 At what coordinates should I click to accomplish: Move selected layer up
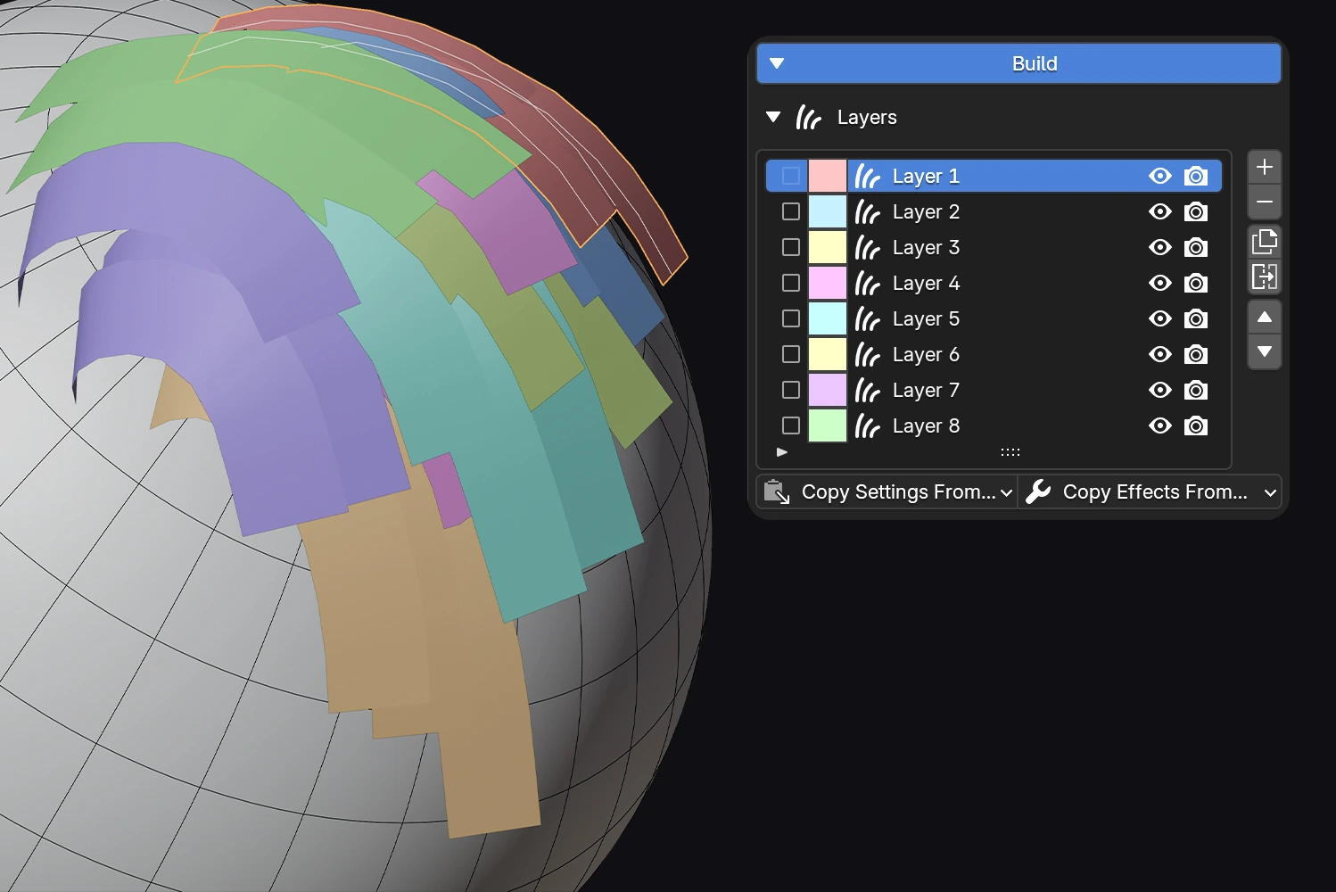[1264, 318]
